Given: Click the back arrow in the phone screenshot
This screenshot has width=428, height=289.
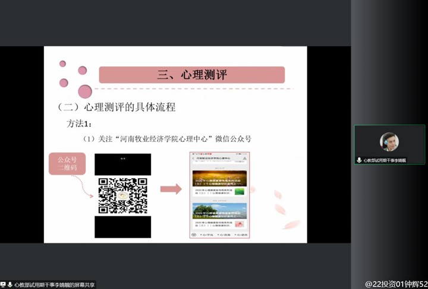Looking at the screenshot, I should tap(194, 159).
